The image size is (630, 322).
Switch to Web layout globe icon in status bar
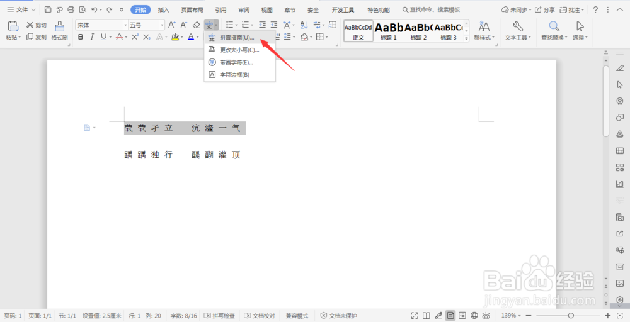pyautogui.click(x=474, y=316)
